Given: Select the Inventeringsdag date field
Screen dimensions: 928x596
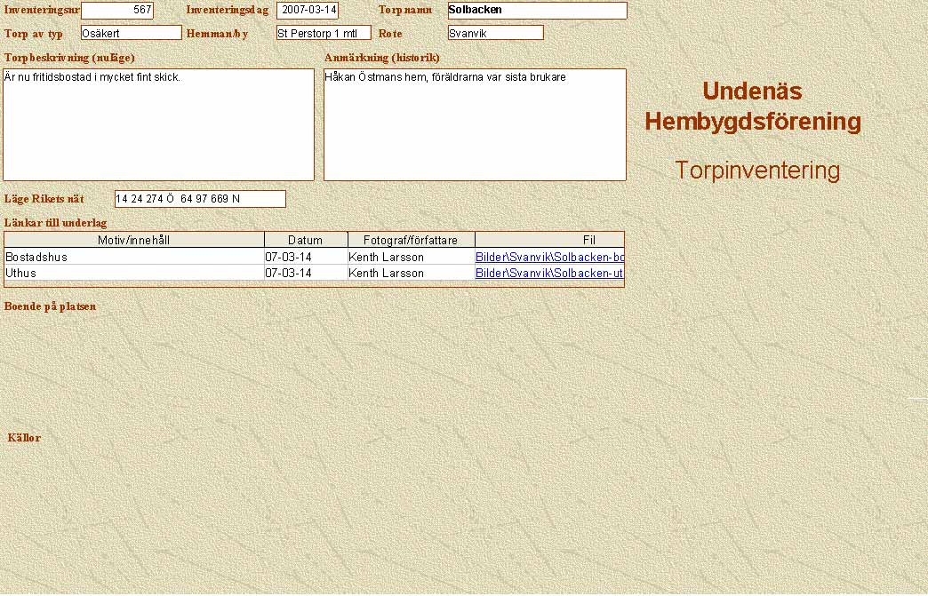Looking at the screenshot, I should [308, 11].
